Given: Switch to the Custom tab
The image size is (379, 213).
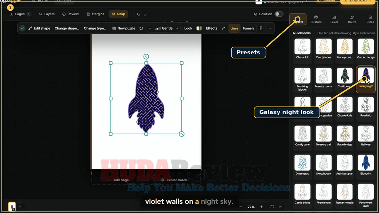Looking at the screenshot, I should [316, 19].
